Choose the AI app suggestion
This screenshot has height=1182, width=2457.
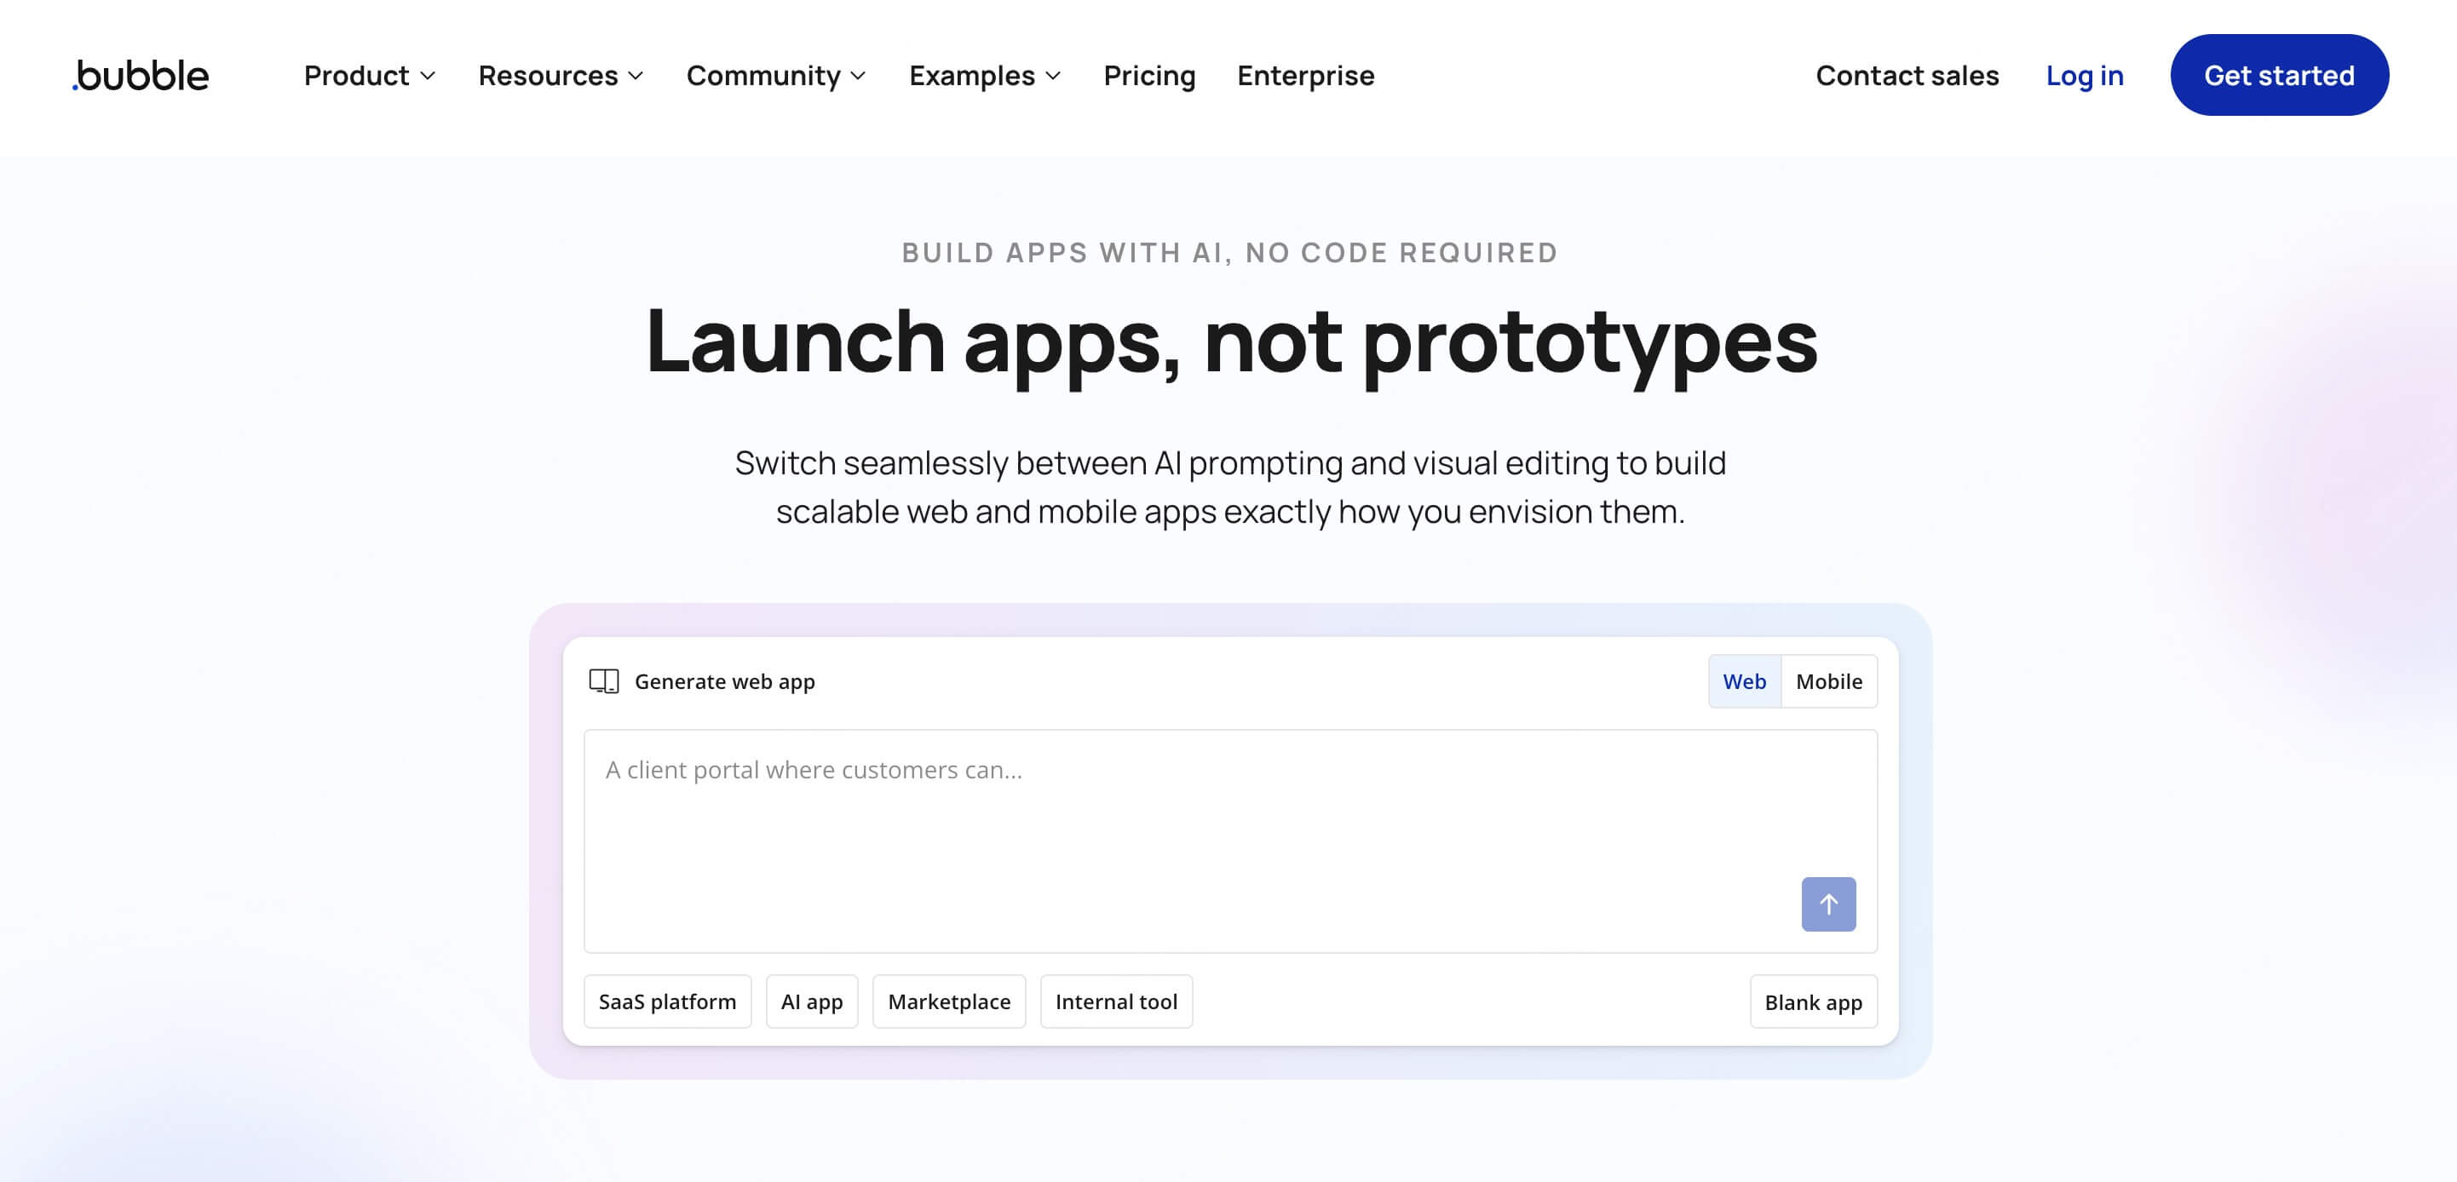point(812,1001)
